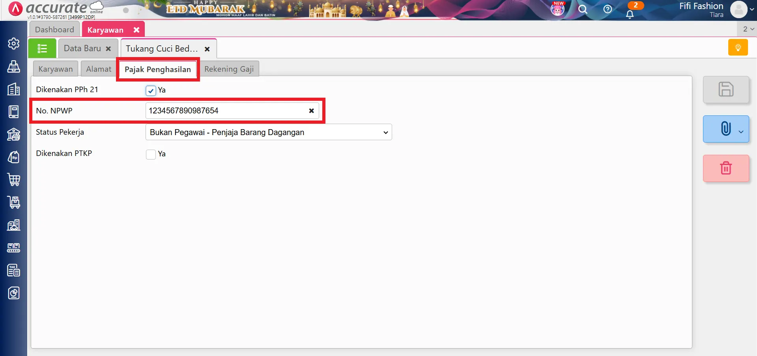Click inside the No. NPWP input field
This screenshot has height=356, width=757.
(x=225, y=111)
